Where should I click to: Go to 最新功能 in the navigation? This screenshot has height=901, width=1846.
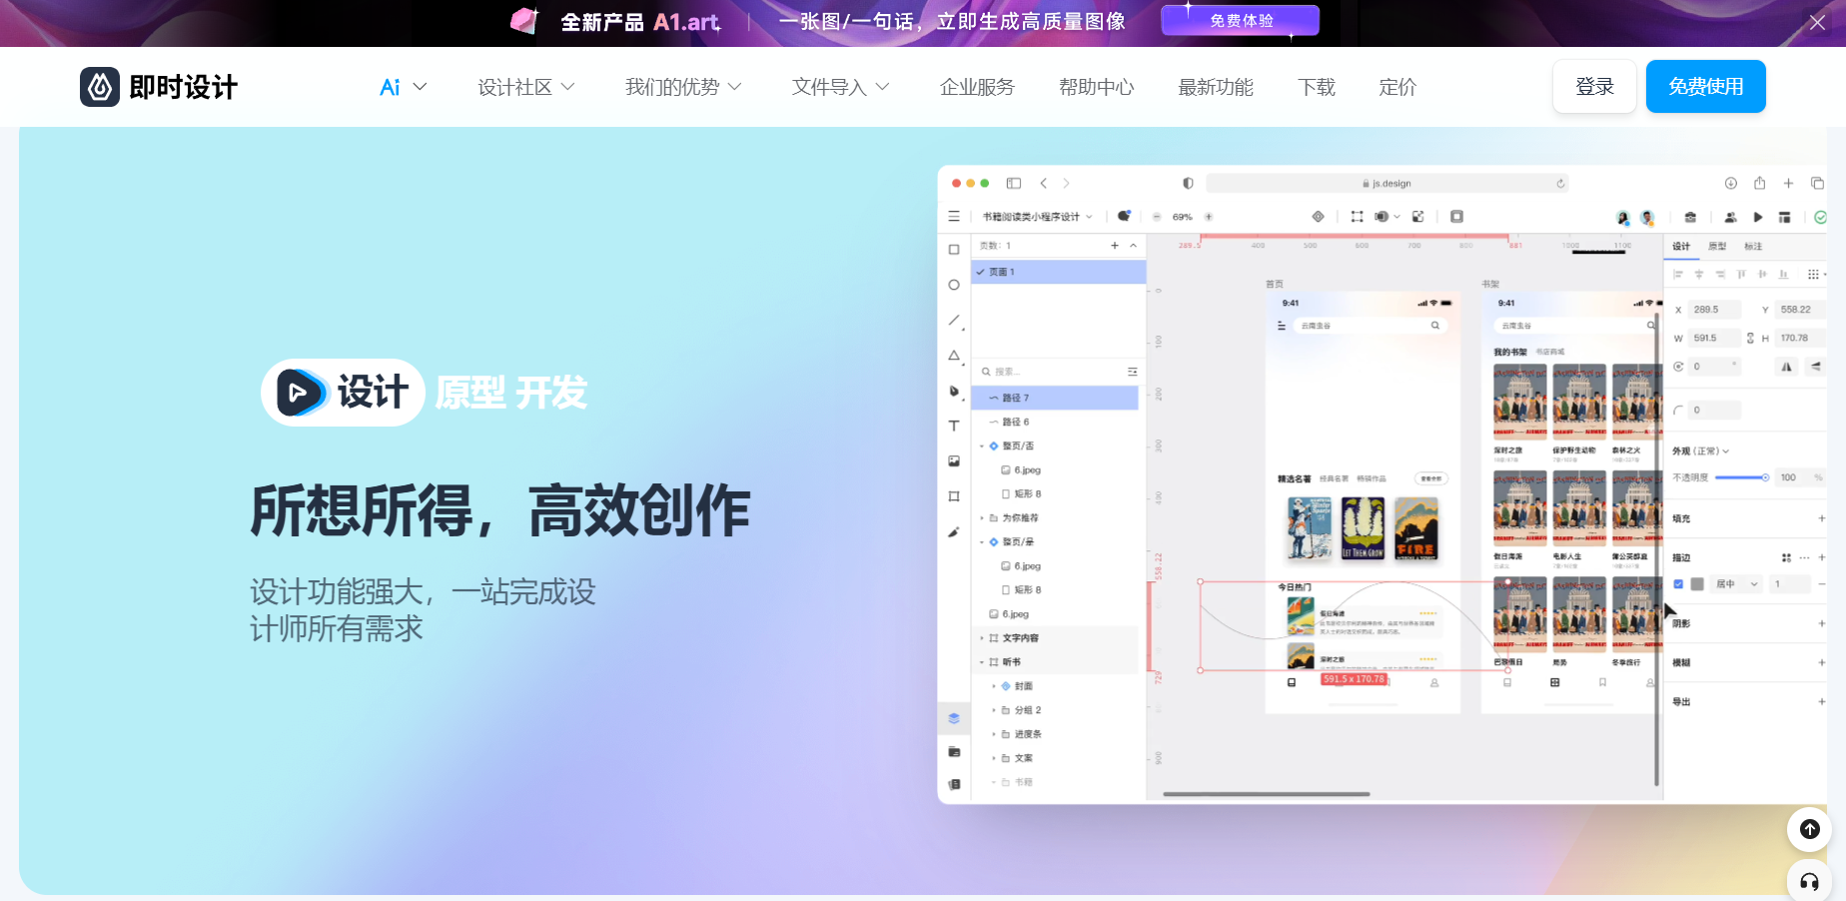point(1216,87)
